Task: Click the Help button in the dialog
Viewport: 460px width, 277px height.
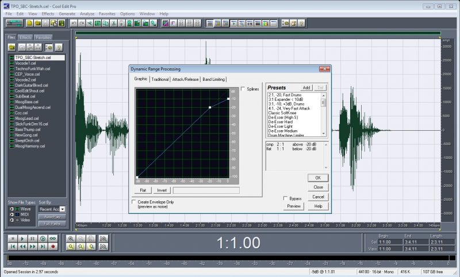Action: click(x=318, y=206)
